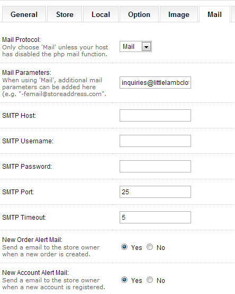Open the Store tab
235x294 pixels.
[x=65, y=14]
